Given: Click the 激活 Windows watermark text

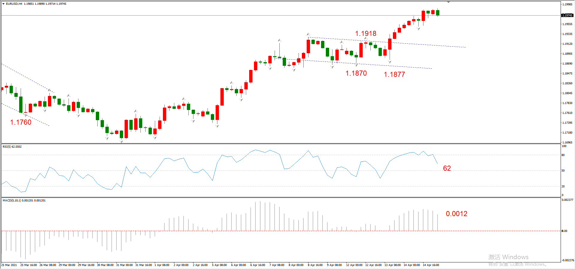Looking at the screenshot, I should (x=508, y=257).
